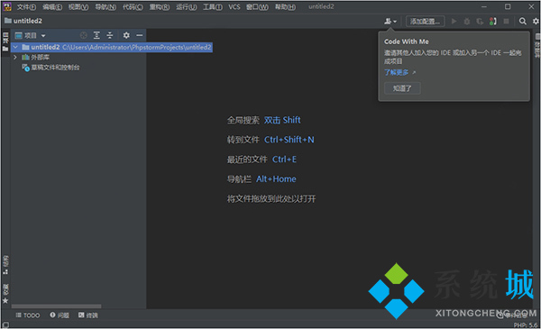Image resolution: width=541 pixels, height=329 pixels.
Task: Toggle the 结构 structure side tab
Action: pos(5,265)
